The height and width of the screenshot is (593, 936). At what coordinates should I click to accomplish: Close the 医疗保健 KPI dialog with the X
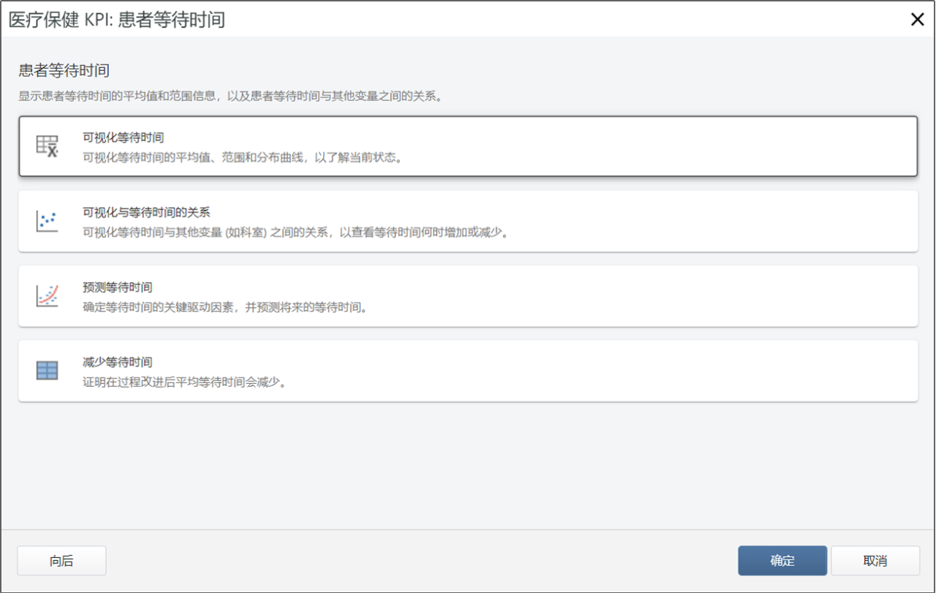(x=918, y=20)
